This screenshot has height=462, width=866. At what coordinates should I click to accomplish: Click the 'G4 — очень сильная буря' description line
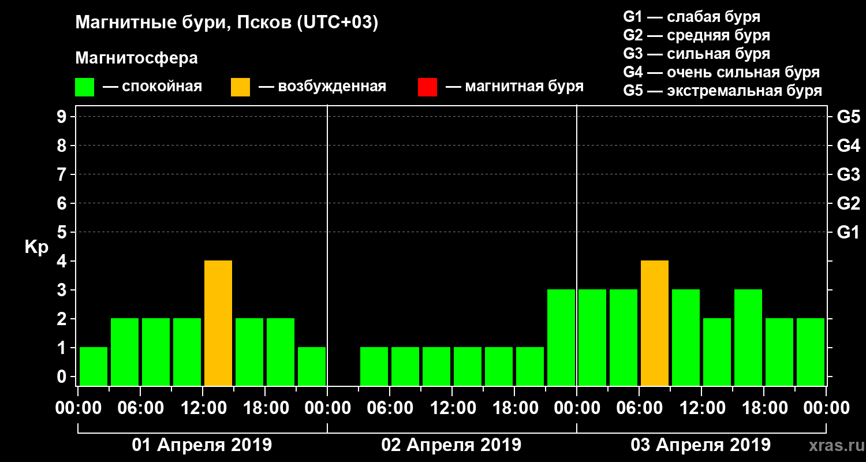(721, 72)
